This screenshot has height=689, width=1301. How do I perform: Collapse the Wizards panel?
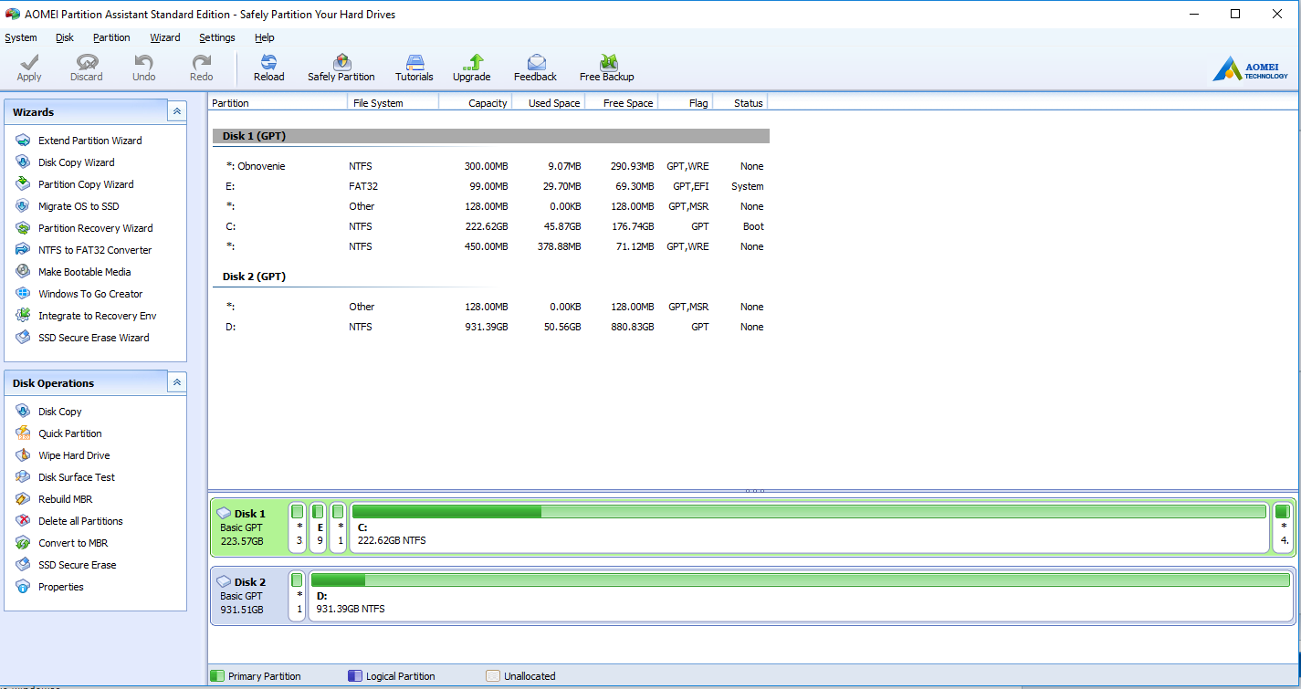pos(177,111)
